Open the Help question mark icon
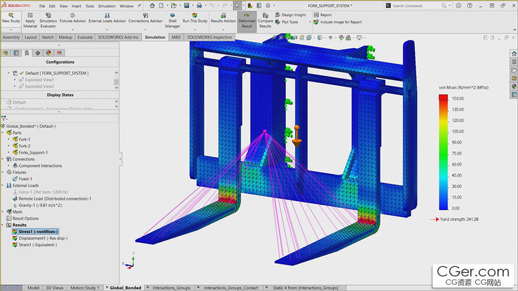The height and width of the screenshot is (291, 518). click(x=470, y=6)
